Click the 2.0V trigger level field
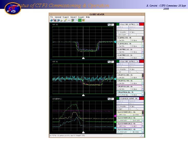Viewport: 188px width, 141px height. click(122, 72)
